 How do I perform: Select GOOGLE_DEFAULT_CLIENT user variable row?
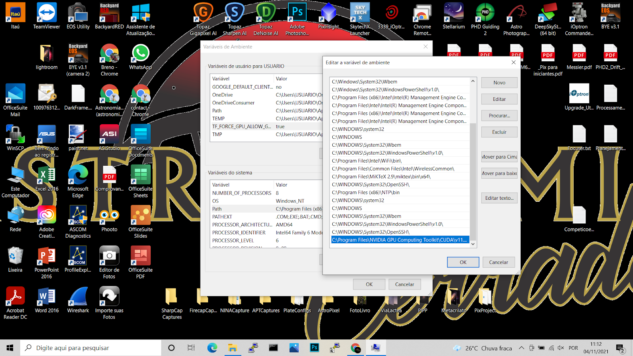pyautogui.click(x=267, y=87)
